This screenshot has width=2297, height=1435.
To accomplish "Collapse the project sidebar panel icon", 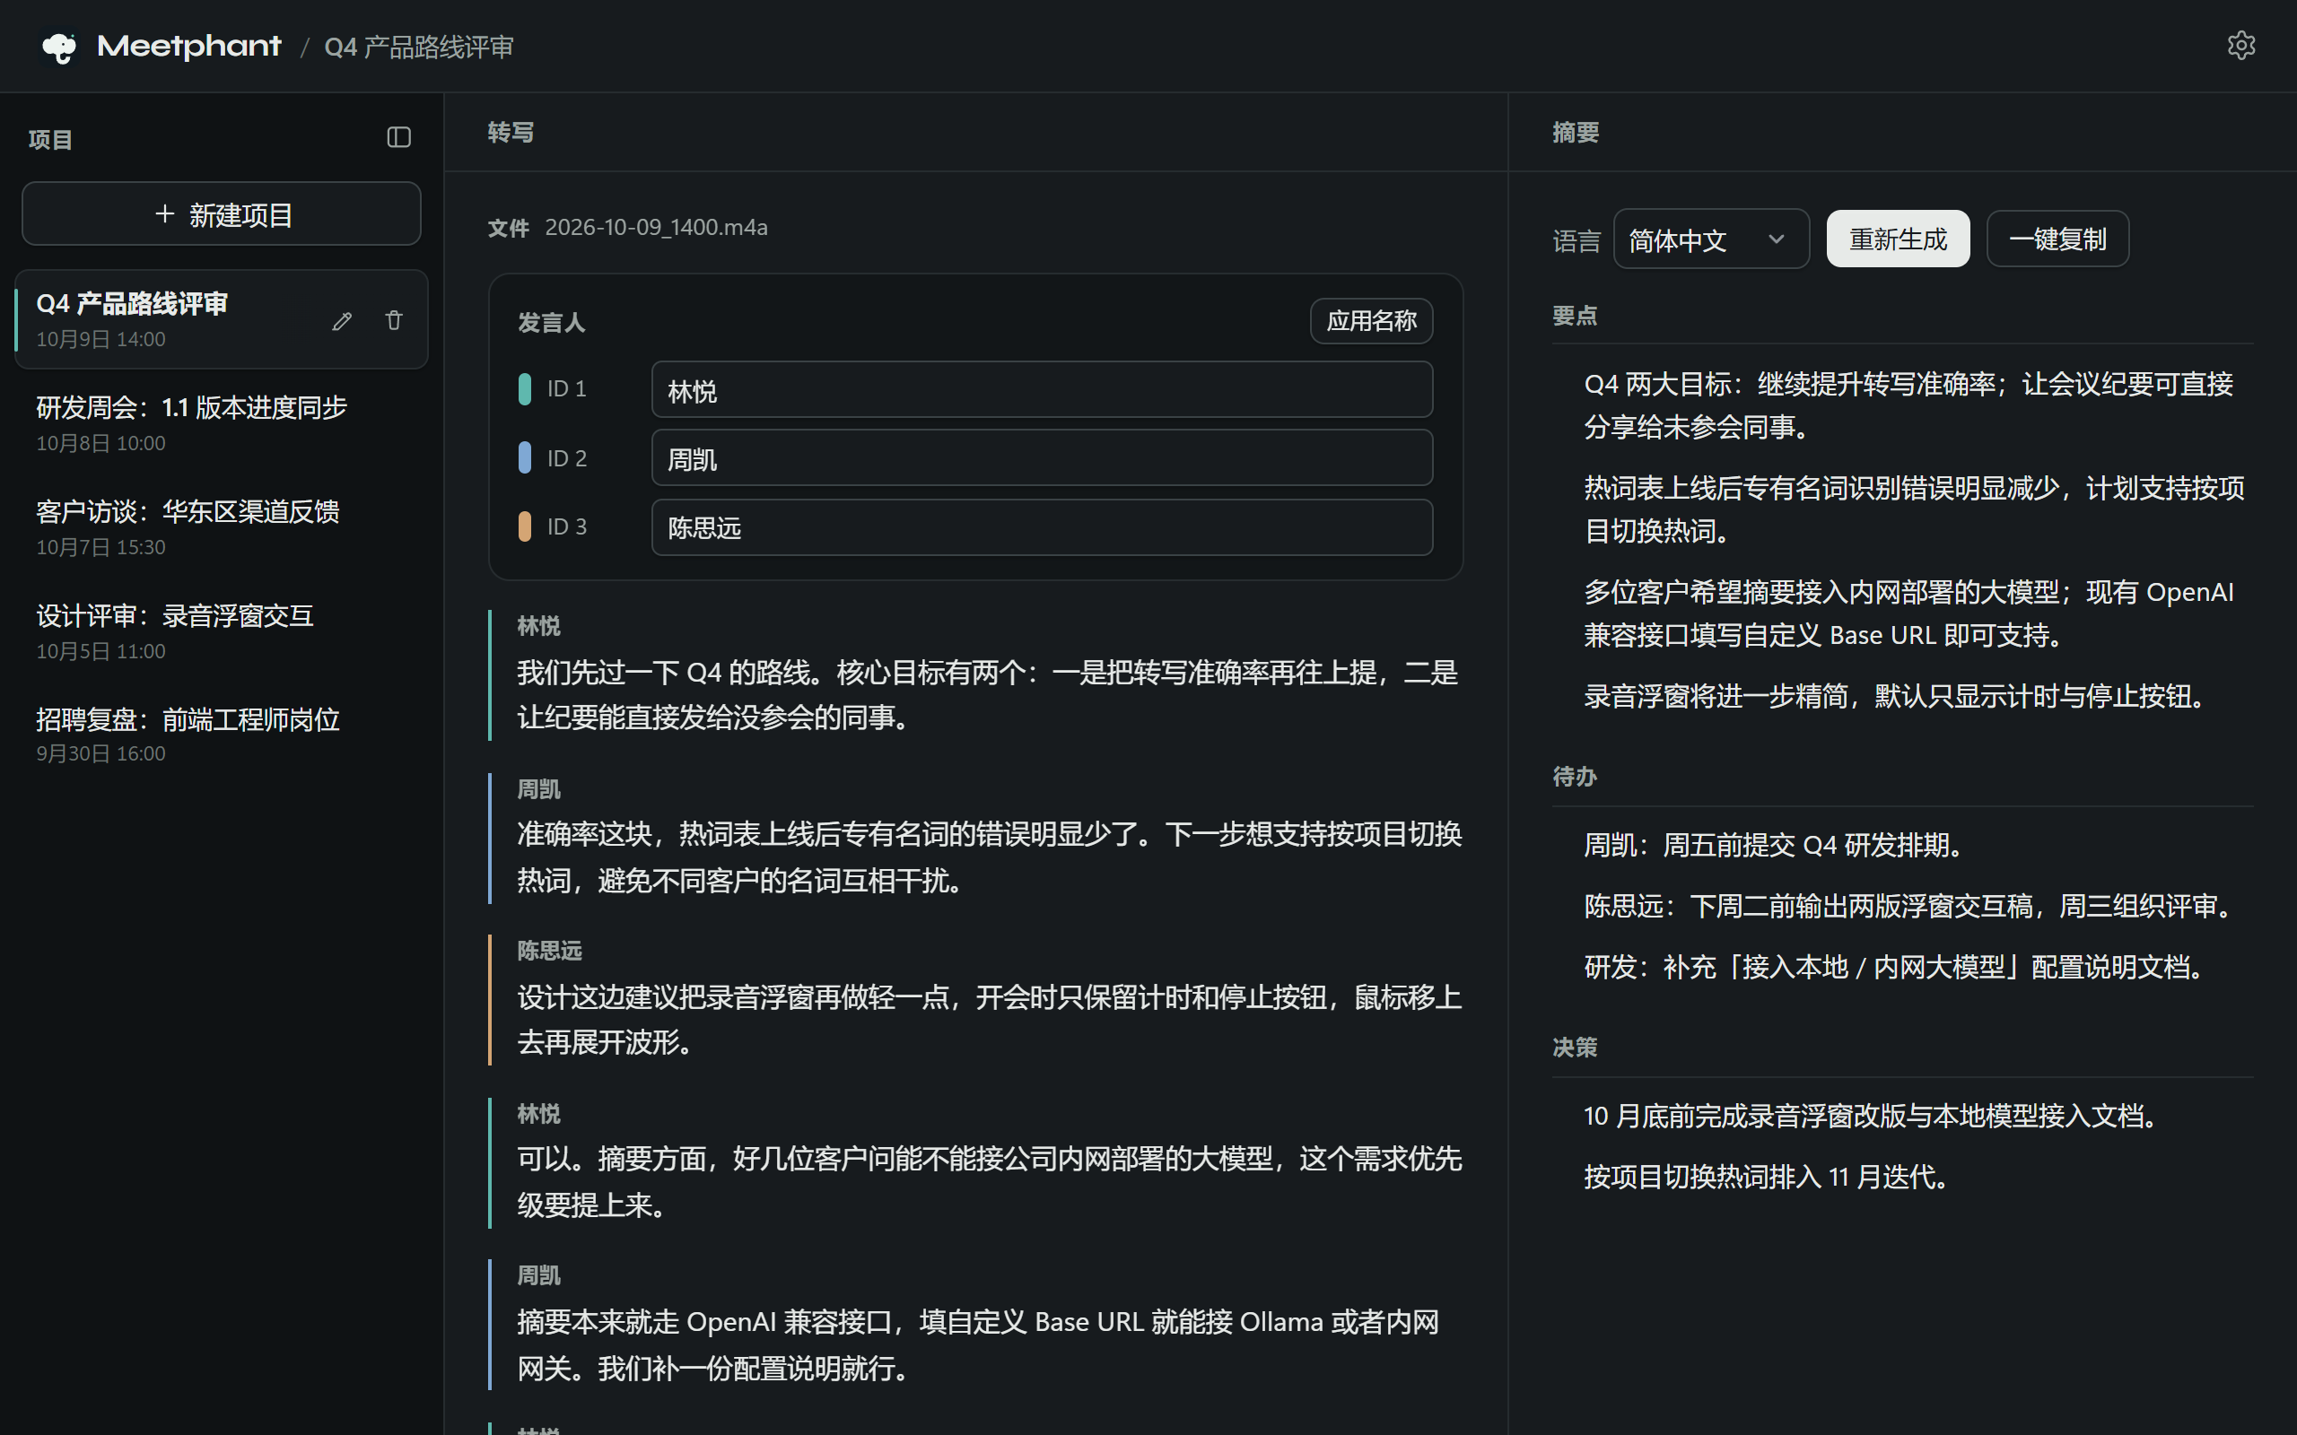I will click(398, 137).
